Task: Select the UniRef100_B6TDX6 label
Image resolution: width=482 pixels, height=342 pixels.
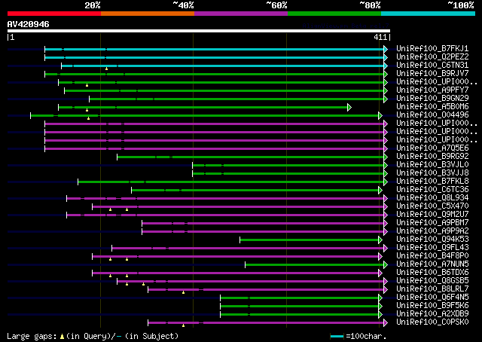Action: 432,273
